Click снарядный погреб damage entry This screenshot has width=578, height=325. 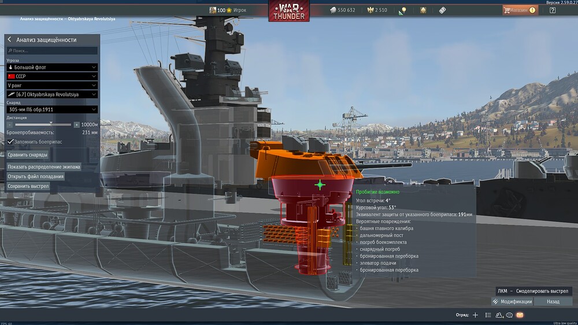(380, 249)
